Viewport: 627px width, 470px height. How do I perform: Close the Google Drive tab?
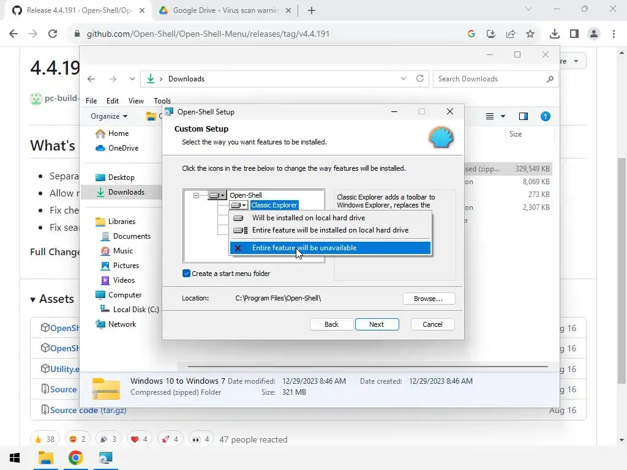(288, 11)
